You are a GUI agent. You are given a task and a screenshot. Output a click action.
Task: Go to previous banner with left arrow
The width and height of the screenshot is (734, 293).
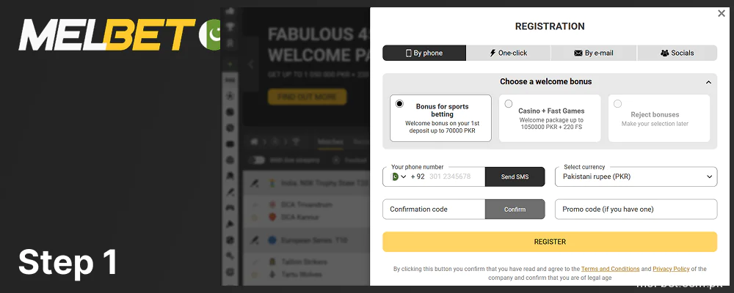(x=251, y=64)
